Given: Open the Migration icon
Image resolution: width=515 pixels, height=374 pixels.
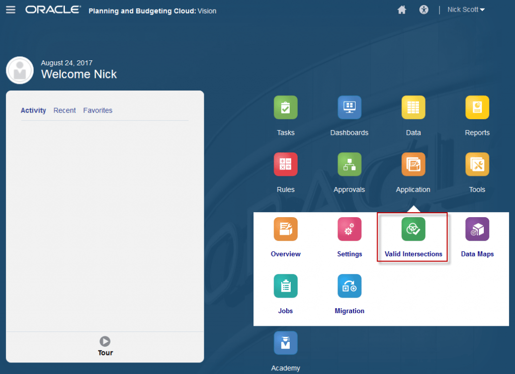Looking at the screenshot, I should tap(350, 286).
